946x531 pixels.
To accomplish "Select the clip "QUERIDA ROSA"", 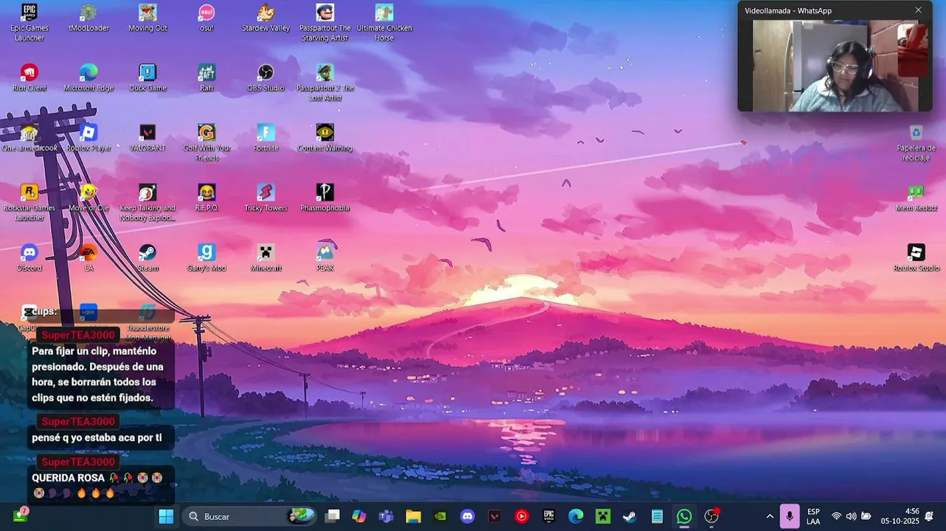I will [x=100, y=485].
